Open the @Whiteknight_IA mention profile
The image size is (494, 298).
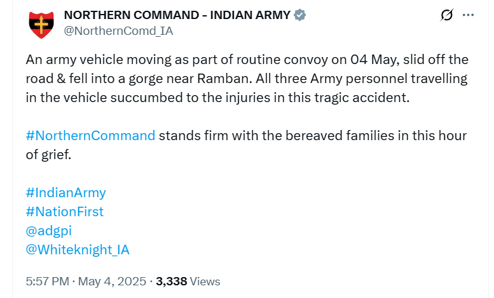pyautogui.click(x=78, y=250)
